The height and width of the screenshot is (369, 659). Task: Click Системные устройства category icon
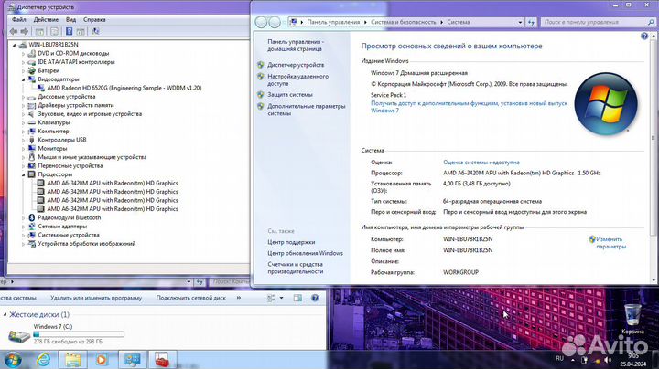pos(31,235)
